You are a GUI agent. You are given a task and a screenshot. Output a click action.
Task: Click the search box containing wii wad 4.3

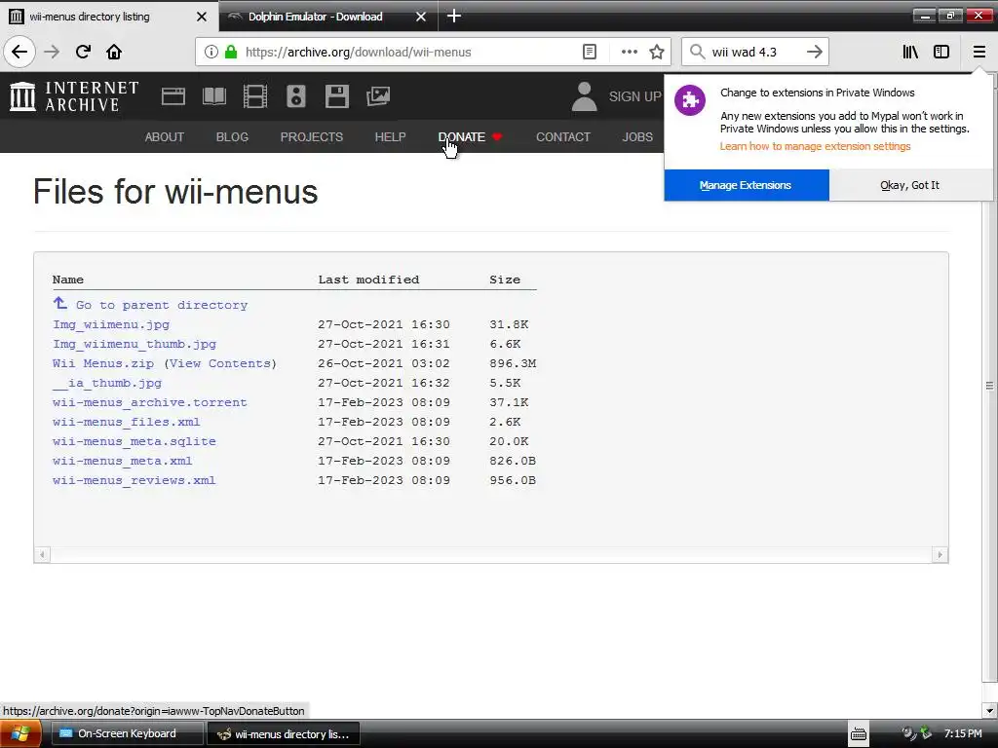tap(753, 53)
